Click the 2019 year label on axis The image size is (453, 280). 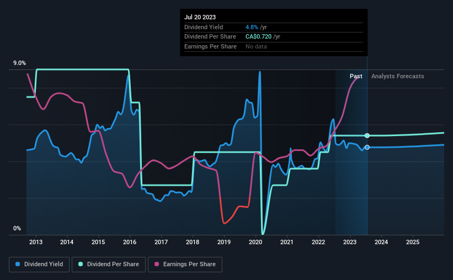point(224,242)
